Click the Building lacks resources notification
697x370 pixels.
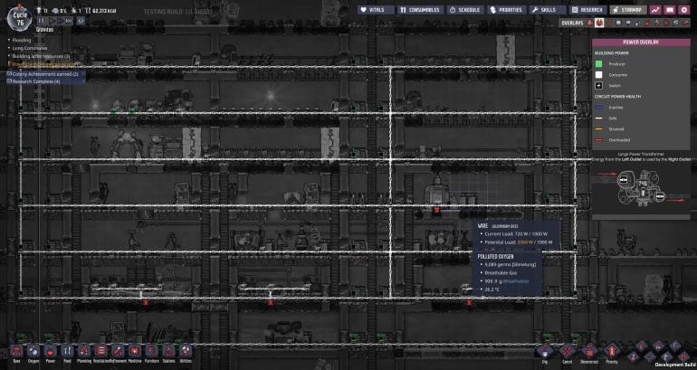tap(41, 56)
